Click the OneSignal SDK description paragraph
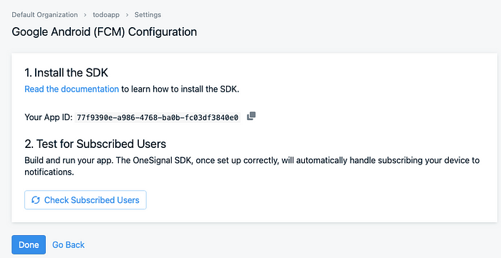 pos(252,166)
